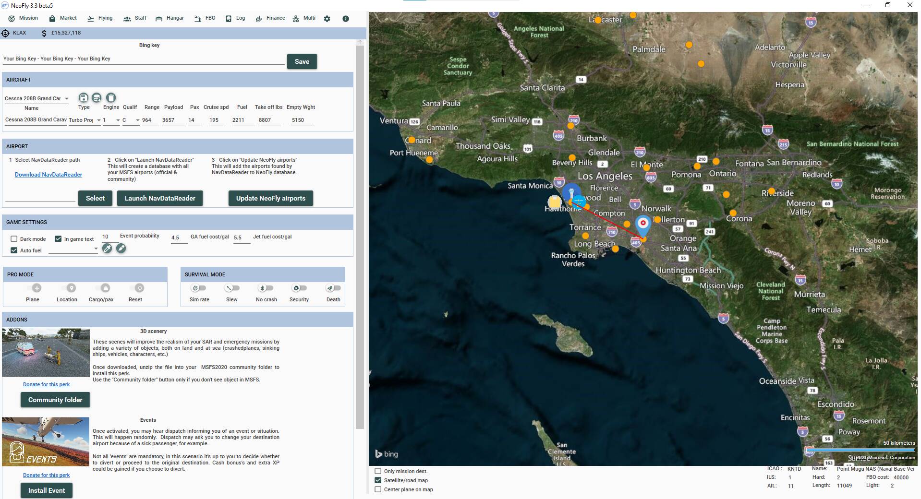This screenshot has height=499, width=921.
Task: Click the dollar balance icon
Action: coord(44,33)
